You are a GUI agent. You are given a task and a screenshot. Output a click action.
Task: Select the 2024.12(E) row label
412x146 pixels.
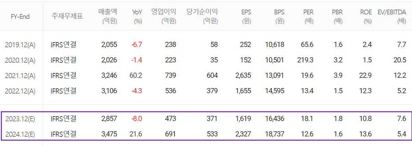point(20,134)
